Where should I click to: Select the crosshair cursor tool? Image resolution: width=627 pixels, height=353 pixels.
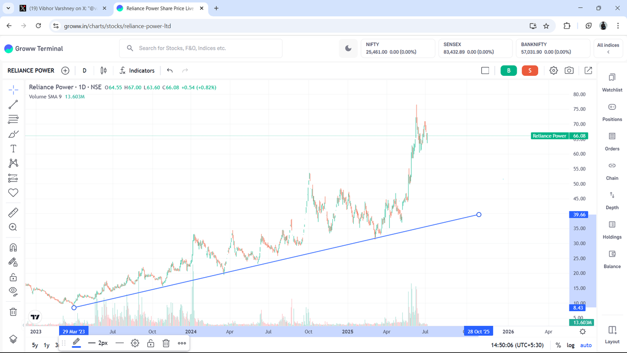(14, 89)
